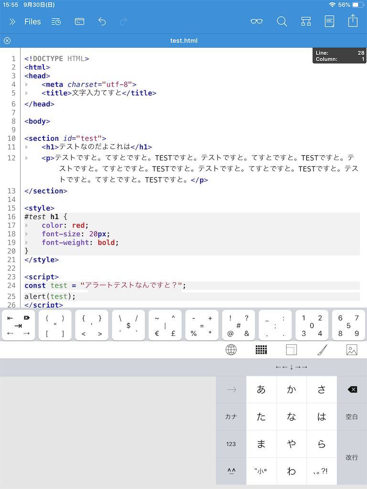This screenshot has width=367, height=489.
Task: Open the ^_^ emoticon key
Action: coord(231,471)
